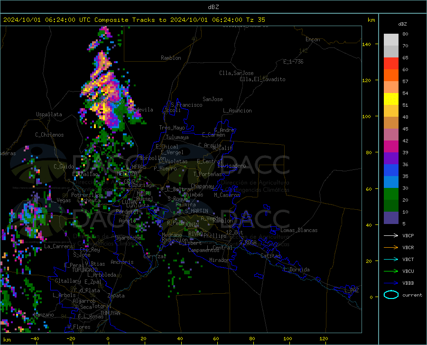Click the Manzano map label
The height and width of the screenshot is (345, 427).
pyautogui.click(x=44, y=315)
